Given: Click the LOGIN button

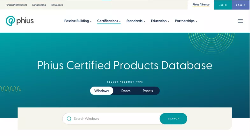Looking at the screenshot, I should coord(241,5).
